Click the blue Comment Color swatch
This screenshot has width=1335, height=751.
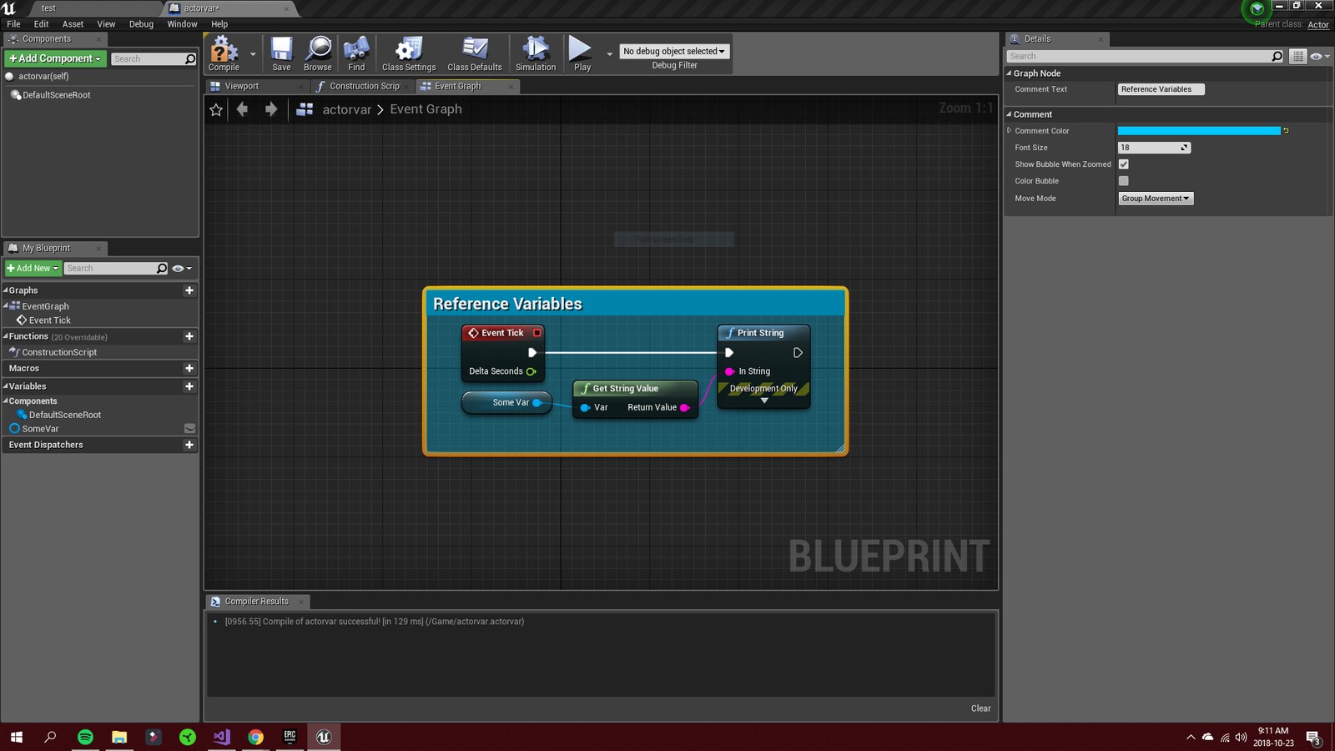tap(1198, 131)
